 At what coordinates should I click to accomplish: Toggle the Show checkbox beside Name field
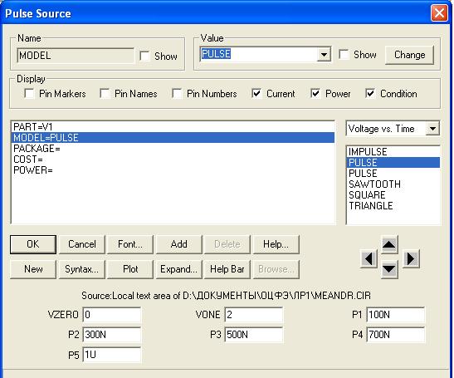144,56
